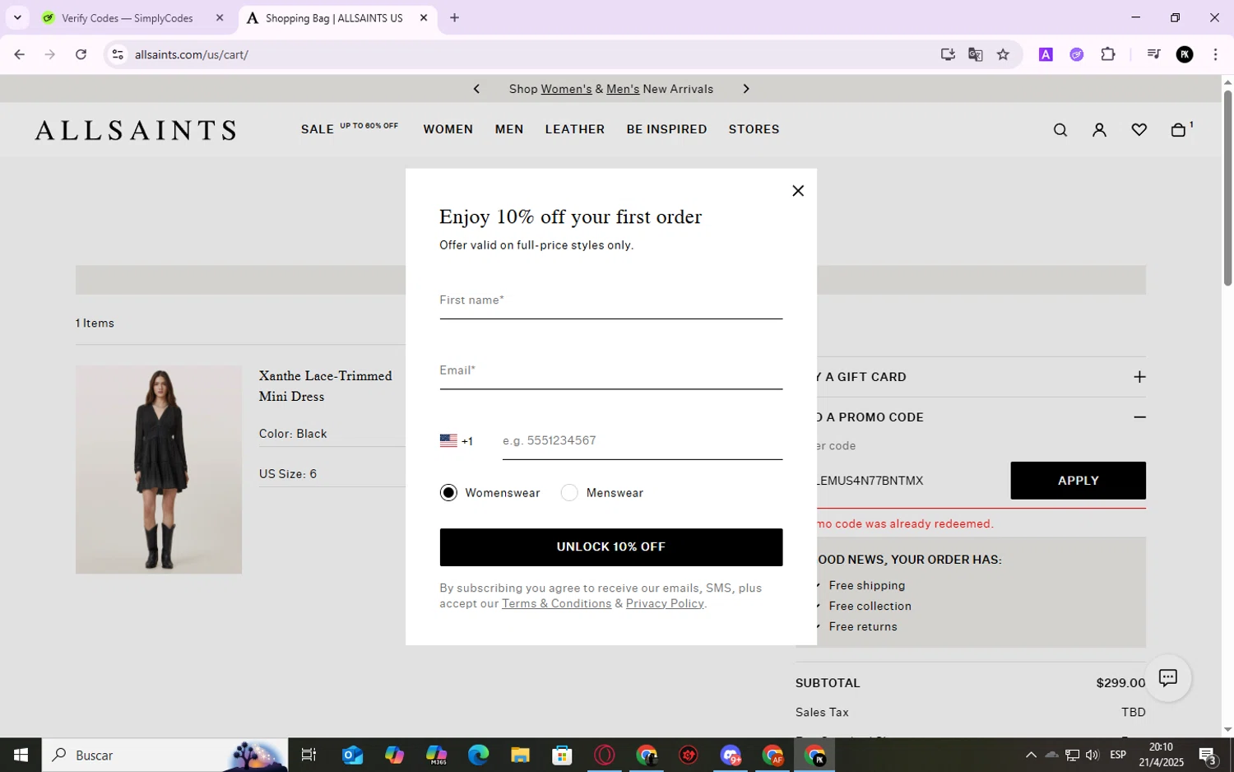Launch Microsoft Edge from the taskbar
The image size is (1234, 772).
pos(478,755)
